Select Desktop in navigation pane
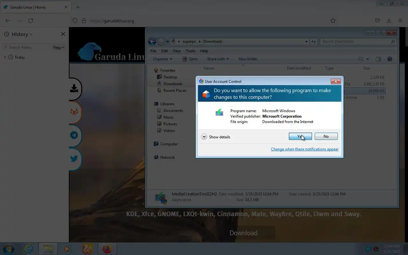Viewport: 408px width, 255px height. pyautogui.click(x=170, y=77)
